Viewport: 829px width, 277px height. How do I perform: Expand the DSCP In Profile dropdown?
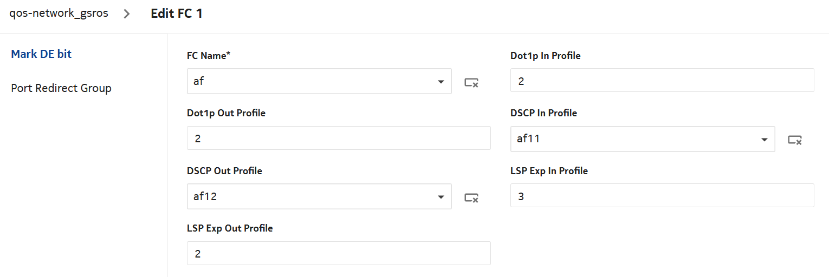tap(764, 140)
